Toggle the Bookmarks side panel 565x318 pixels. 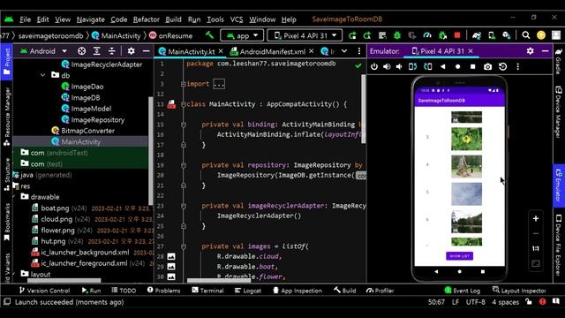tap(6, 222)
